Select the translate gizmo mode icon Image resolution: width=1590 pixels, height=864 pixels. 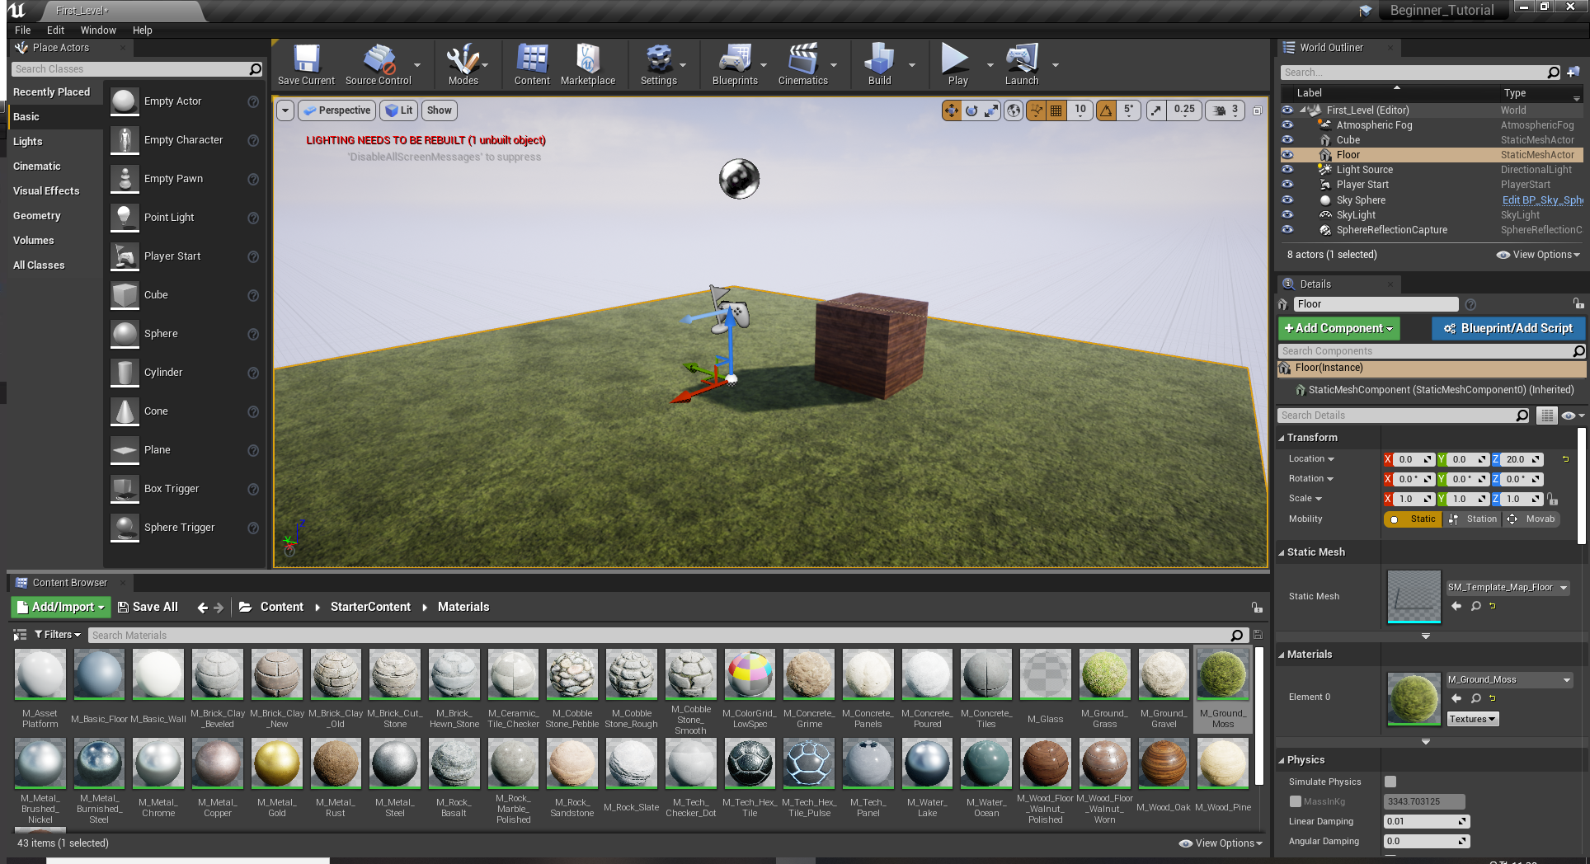point(952,110)
